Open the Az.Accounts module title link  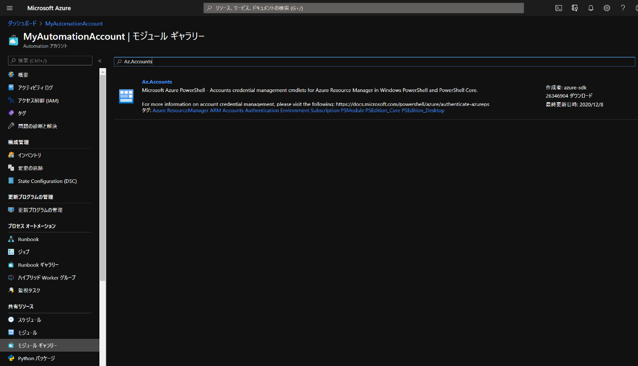[x=157, y=82]
